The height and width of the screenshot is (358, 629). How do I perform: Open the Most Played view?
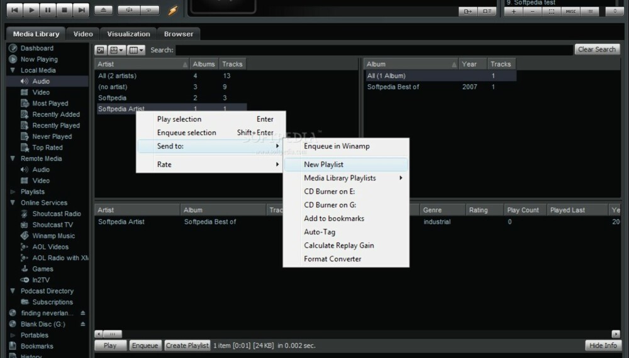[x=50, y=103]
